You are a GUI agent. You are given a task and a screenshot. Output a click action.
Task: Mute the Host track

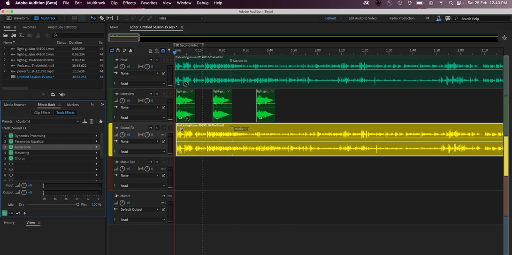[x=151, y=60]
